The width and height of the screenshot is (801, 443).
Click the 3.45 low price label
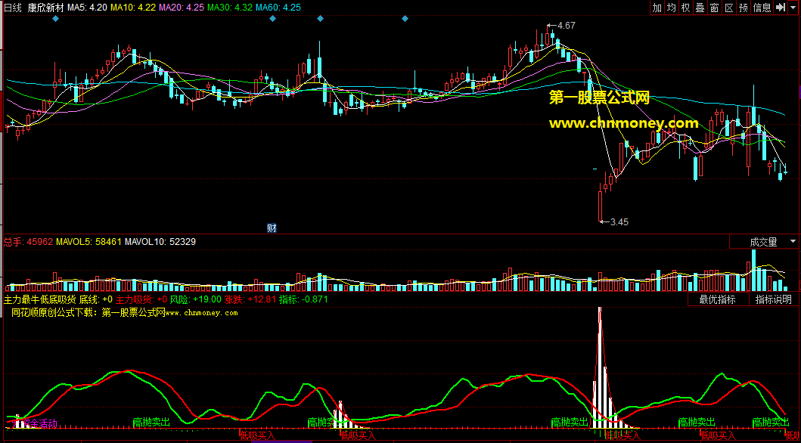tap(619, 222)
